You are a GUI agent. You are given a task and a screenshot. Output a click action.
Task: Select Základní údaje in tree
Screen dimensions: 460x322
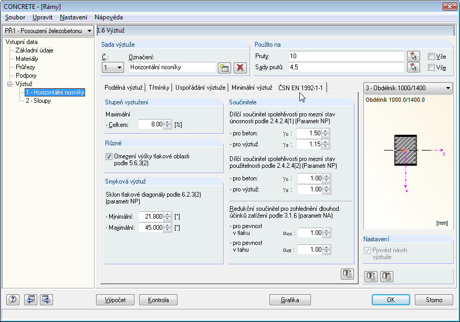point(34,50)
